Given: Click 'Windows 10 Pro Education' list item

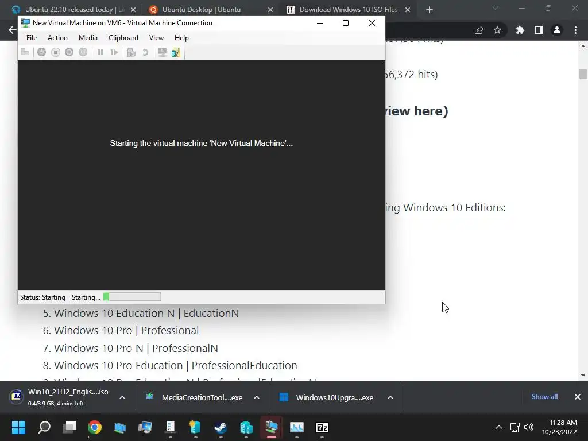Looking at the screenshot, I should (176, 365).
